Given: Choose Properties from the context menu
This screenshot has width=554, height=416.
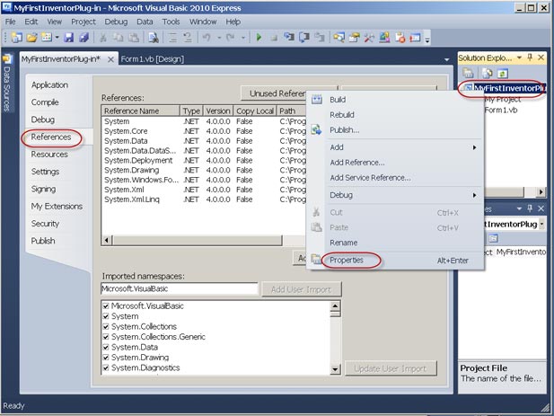Looking at the screenshot, I should pyautogui.click(x=346, y=261).
